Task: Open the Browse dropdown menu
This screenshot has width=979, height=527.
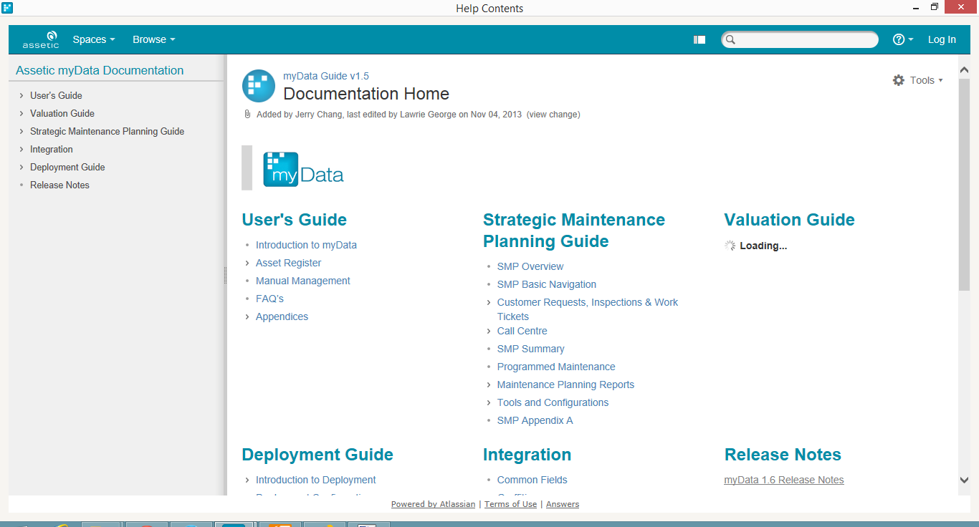Action: 154,40
